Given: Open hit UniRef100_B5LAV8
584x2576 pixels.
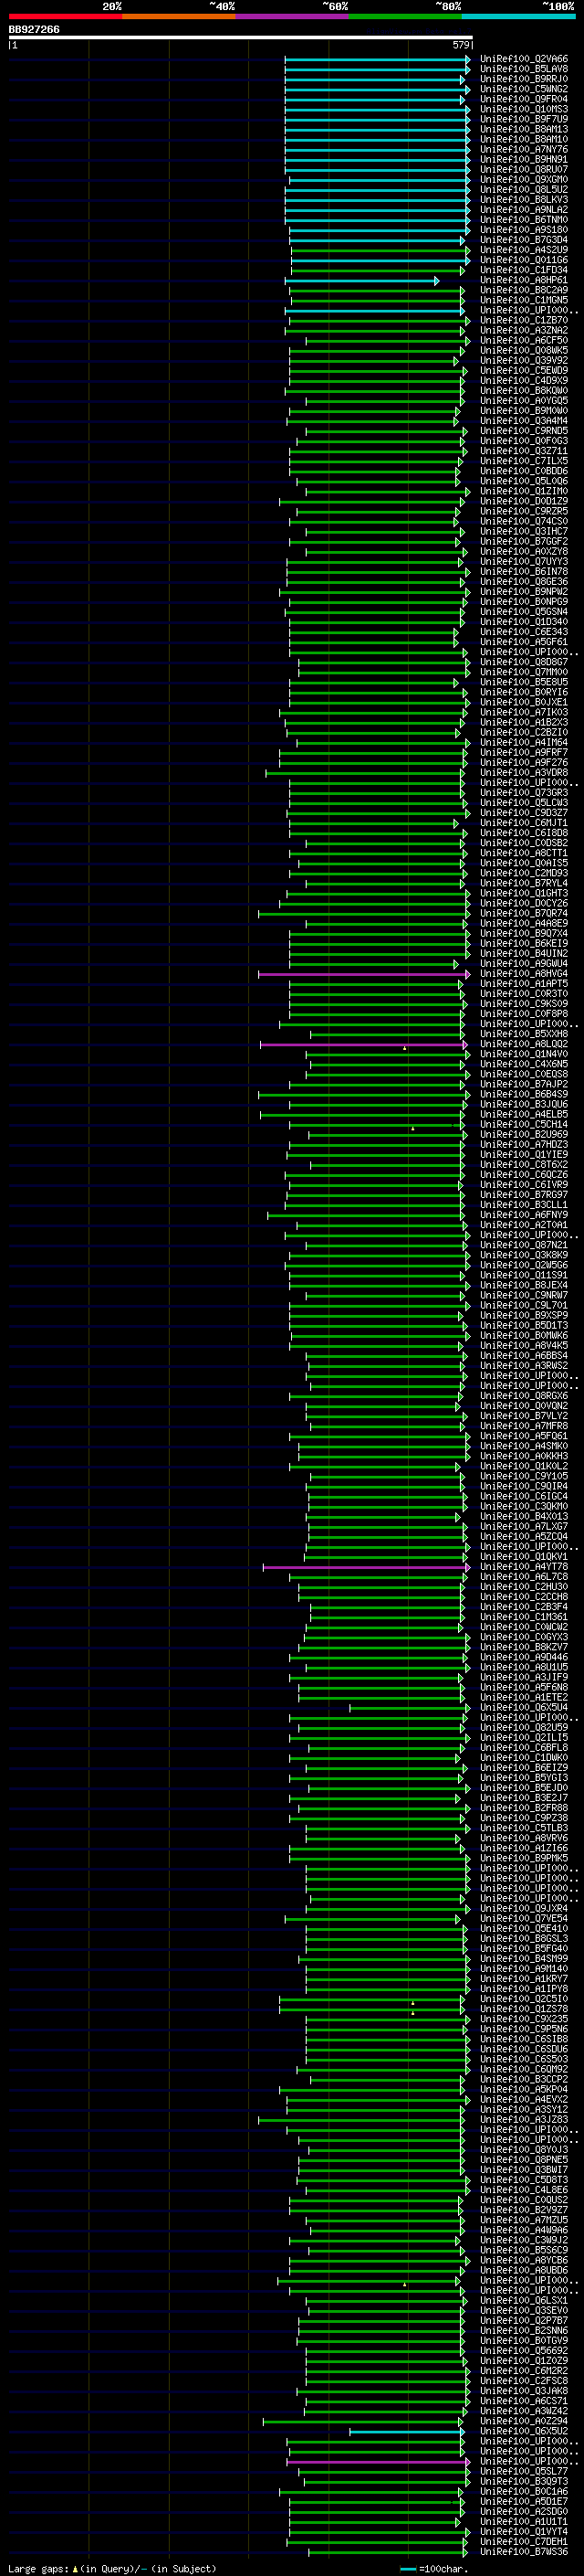Looking at the screenshot, I should click(x=523, y=69).
